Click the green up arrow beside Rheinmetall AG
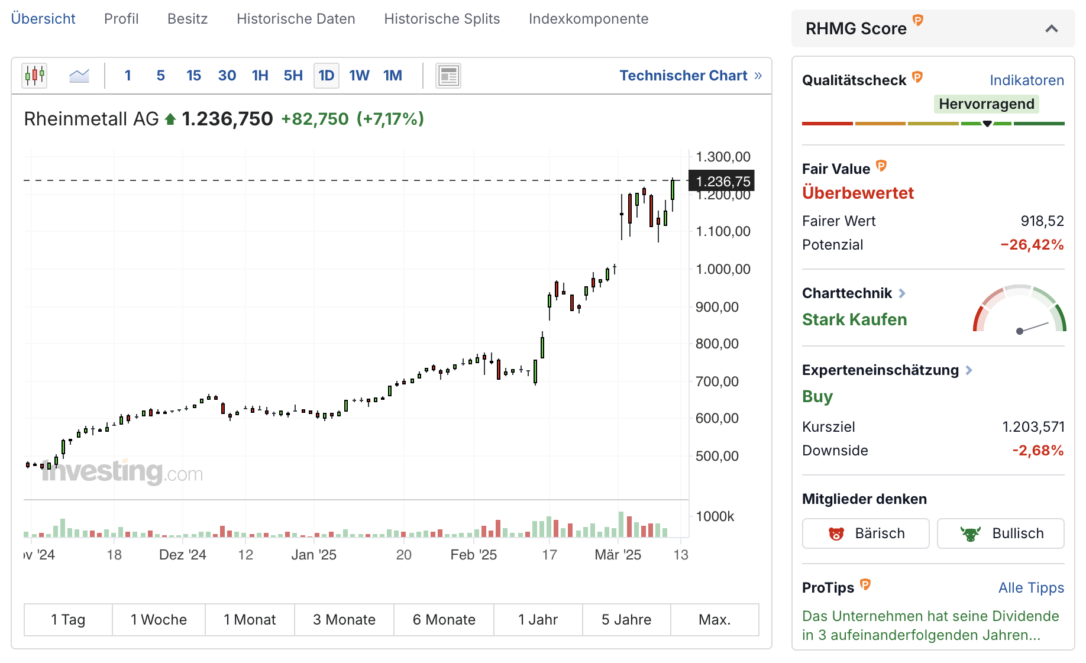1086x663 pixels. point(170,119)
